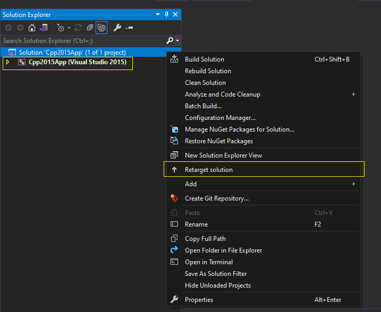Select Rebuild Solution
The image size is (381, 312).
point(264,71)
